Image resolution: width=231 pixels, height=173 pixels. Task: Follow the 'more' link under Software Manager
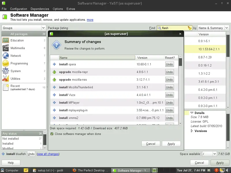pyautogui.click(x=90, y=20)
